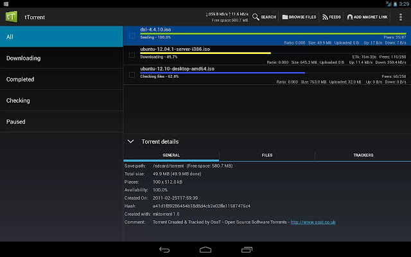Click the Search magnifier button
This screenshot has width=411, height=257.
coord(264,17)
